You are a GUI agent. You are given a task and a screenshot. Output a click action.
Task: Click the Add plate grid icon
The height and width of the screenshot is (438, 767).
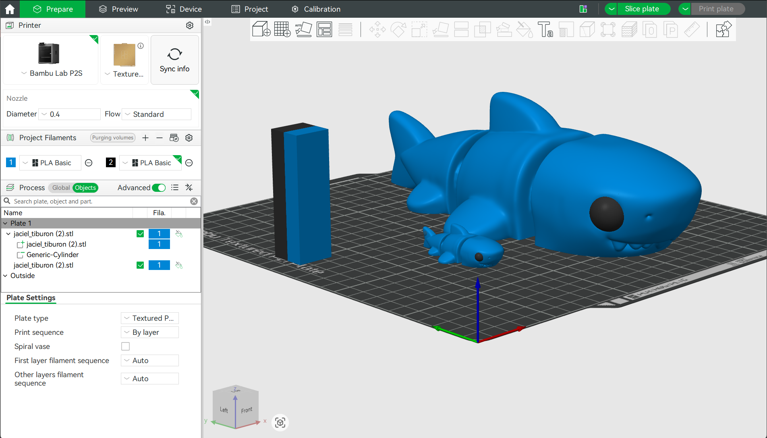(282, 29)
